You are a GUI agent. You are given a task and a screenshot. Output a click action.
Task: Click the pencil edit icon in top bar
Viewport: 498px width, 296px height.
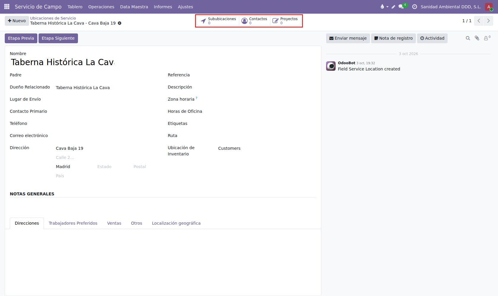(393, 7)
